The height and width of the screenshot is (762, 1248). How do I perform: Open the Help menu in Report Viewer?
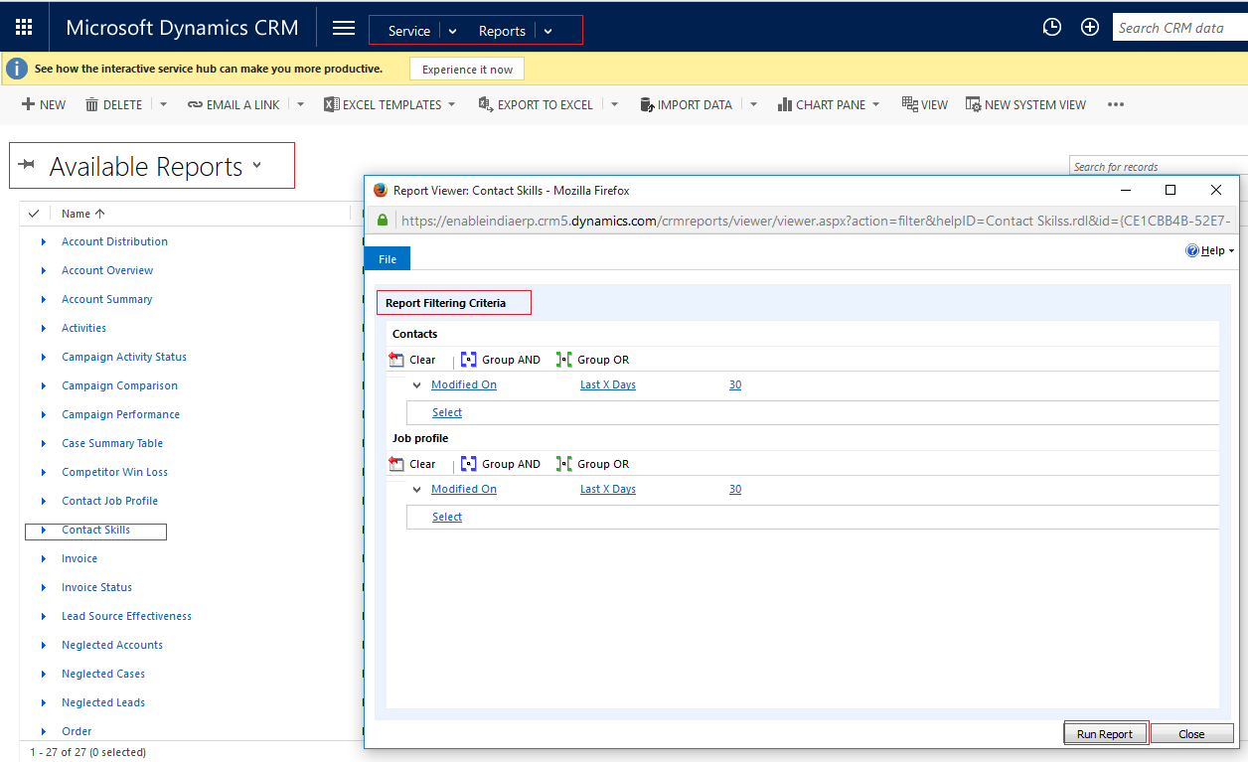click(x=1210, y=250)
